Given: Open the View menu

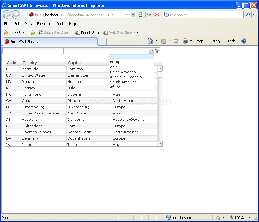Looking at the screenshot, I should [x=28, y=24].
